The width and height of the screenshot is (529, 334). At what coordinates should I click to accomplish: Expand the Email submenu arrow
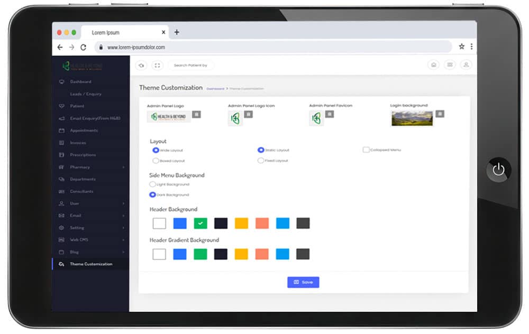point(123,216)
